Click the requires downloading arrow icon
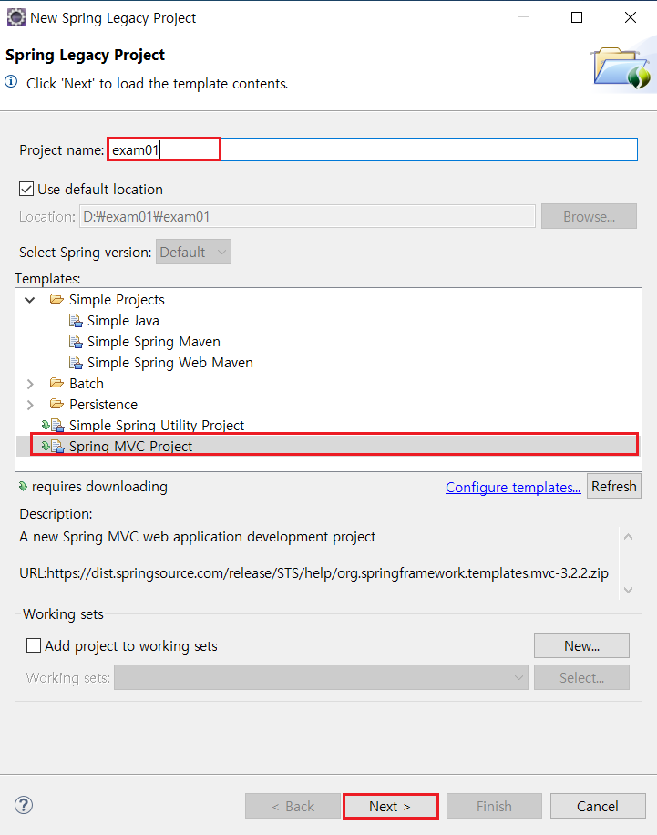 click(x=23, y=486)
